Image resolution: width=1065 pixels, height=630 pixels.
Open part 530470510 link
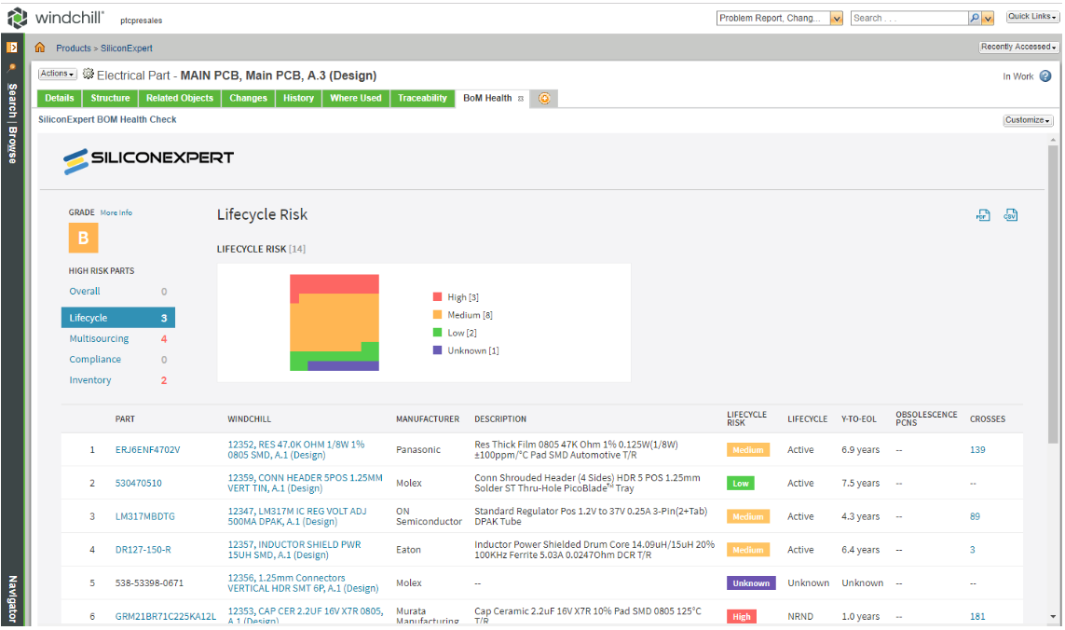[x=139, y=483]
